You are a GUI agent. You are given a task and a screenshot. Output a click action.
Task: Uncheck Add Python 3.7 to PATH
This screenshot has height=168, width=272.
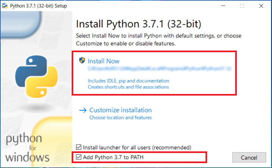(79, 157)
